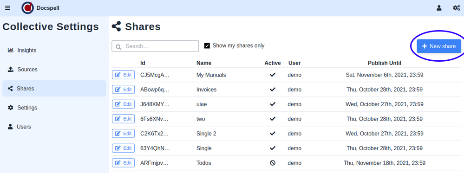This screenshot has height=173, width=464.
Task: Click the Docspell logo icon
Action: click(x=27, y=8)
